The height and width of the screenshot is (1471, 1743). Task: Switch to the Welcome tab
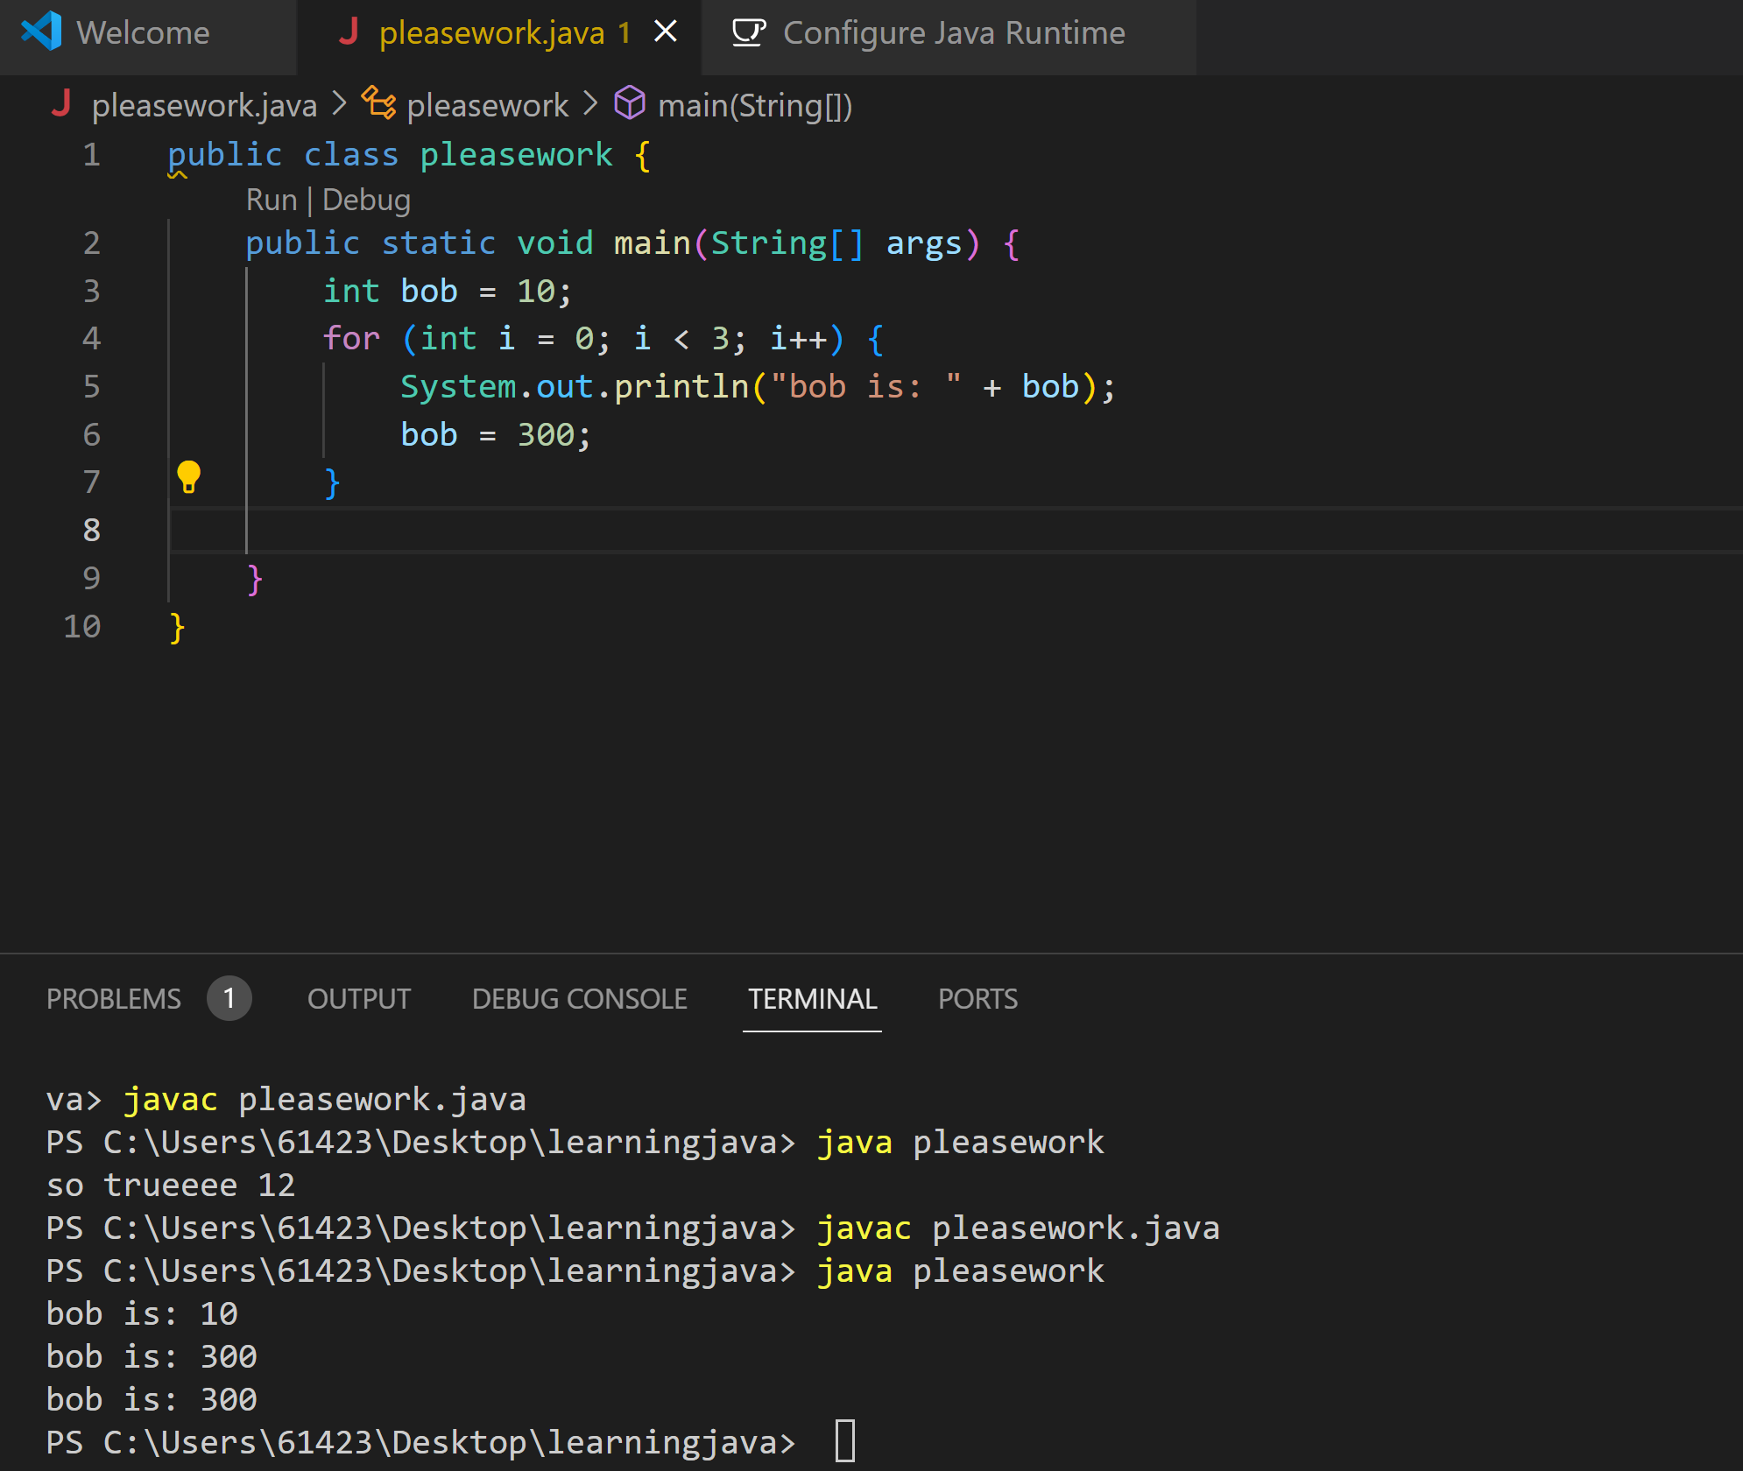tap(143, 33)
